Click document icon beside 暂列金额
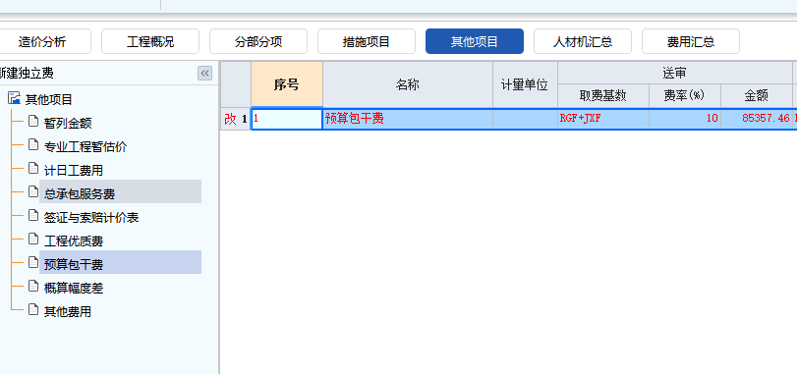Screen dimensions: 797x374 tap(33, 122)
